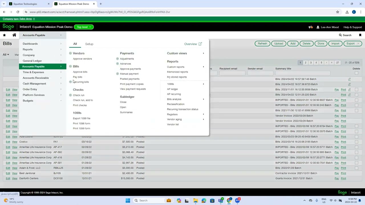This screenshot has width=365, height=205.
Task: Tick delete checkbox for 2021/11/30 Batch row
Action: (356, 110)
